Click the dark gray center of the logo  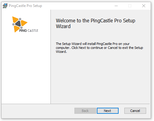(x=18, y=24)
